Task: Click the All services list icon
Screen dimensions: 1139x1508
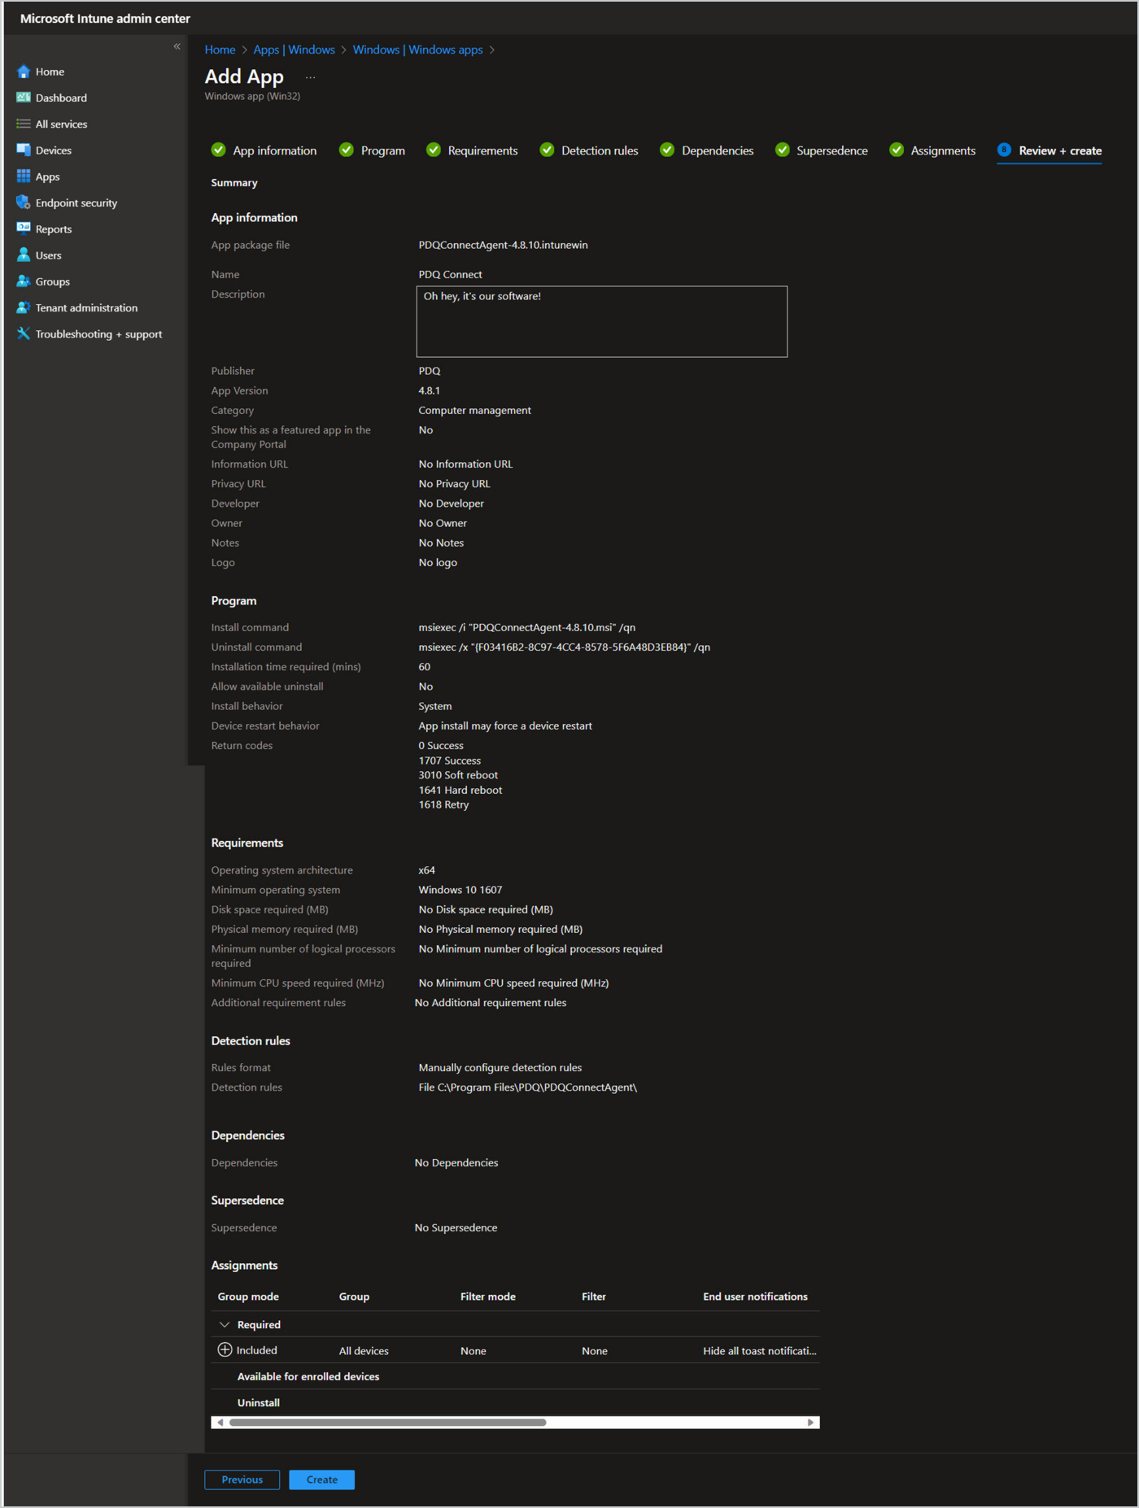Action: (24, 124)
